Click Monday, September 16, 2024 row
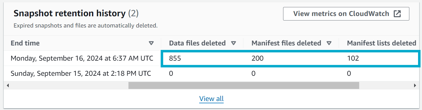Screen dimensions: 422x110 [211, 58]
